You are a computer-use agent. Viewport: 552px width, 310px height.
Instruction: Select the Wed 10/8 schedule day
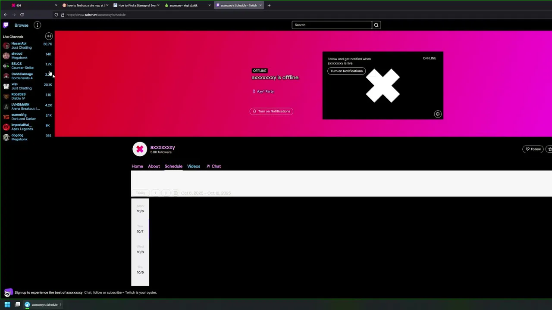140,250
